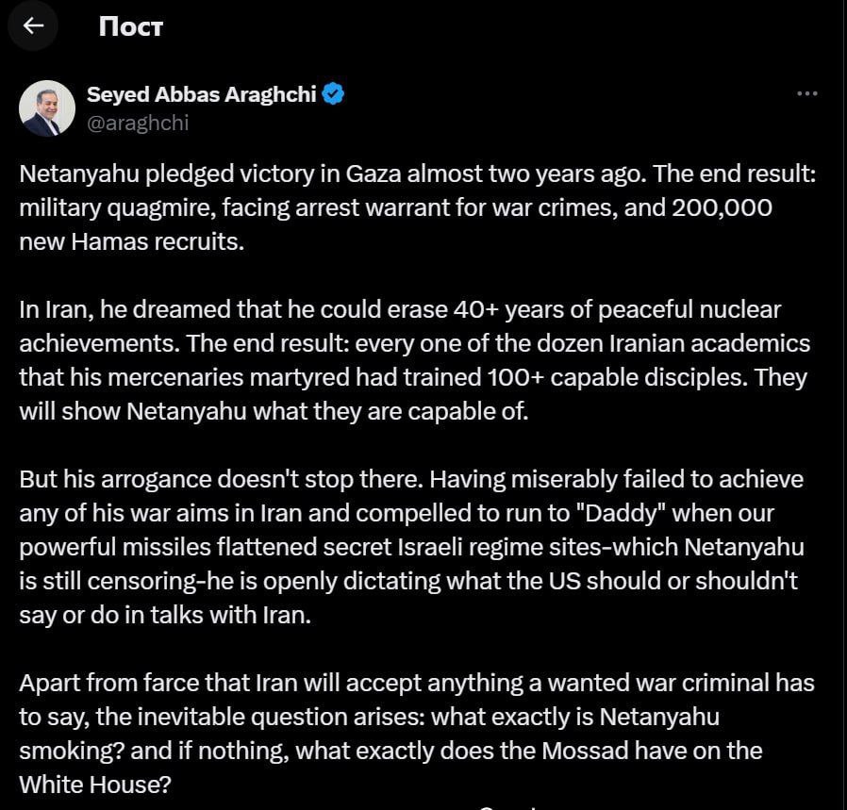Image resolution: width=847 pixels, height=810 pixels.
Task: Click the paragraph beginning 'Apart from farce'
Action: pos(417,734)
